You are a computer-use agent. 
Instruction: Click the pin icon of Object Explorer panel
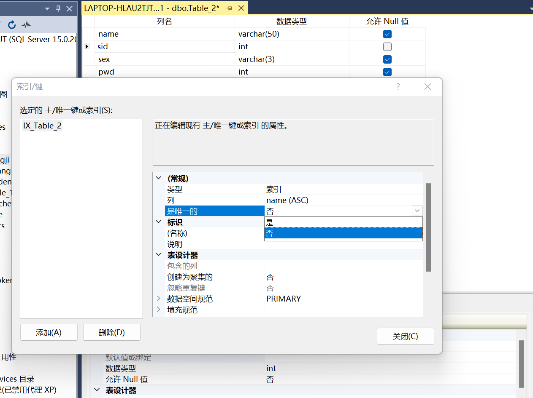click(59, 8)
